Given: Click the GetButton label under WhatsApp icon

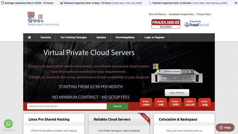Looking at the screenshot, I should point(8,130).
